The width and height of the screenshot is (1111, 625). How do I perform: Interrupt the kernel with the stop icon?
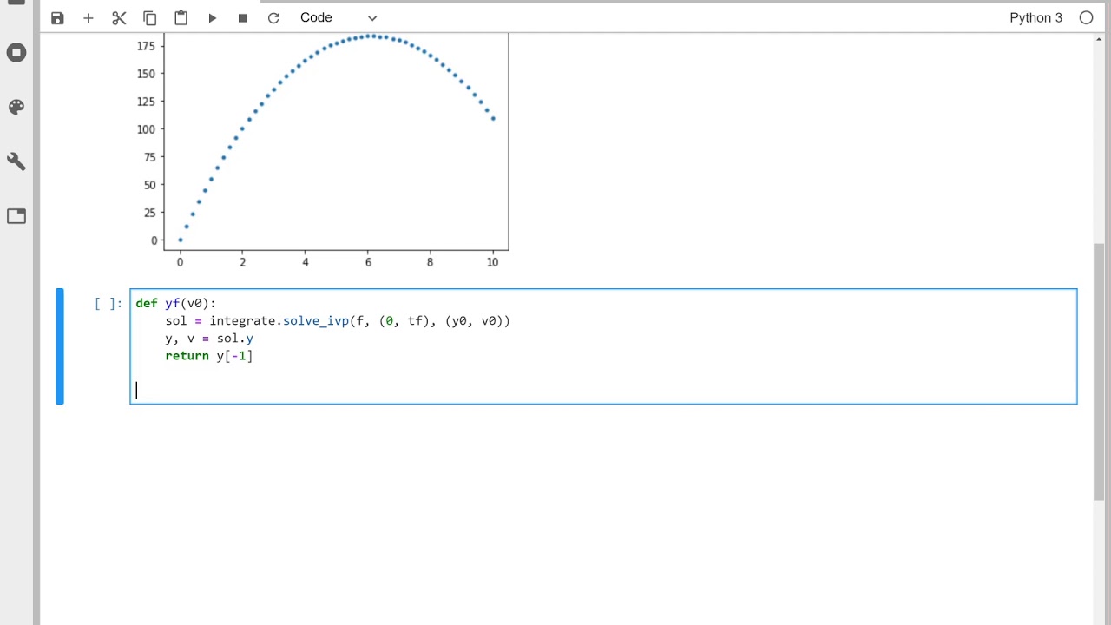pyautogui.click(x=242, y=17)
